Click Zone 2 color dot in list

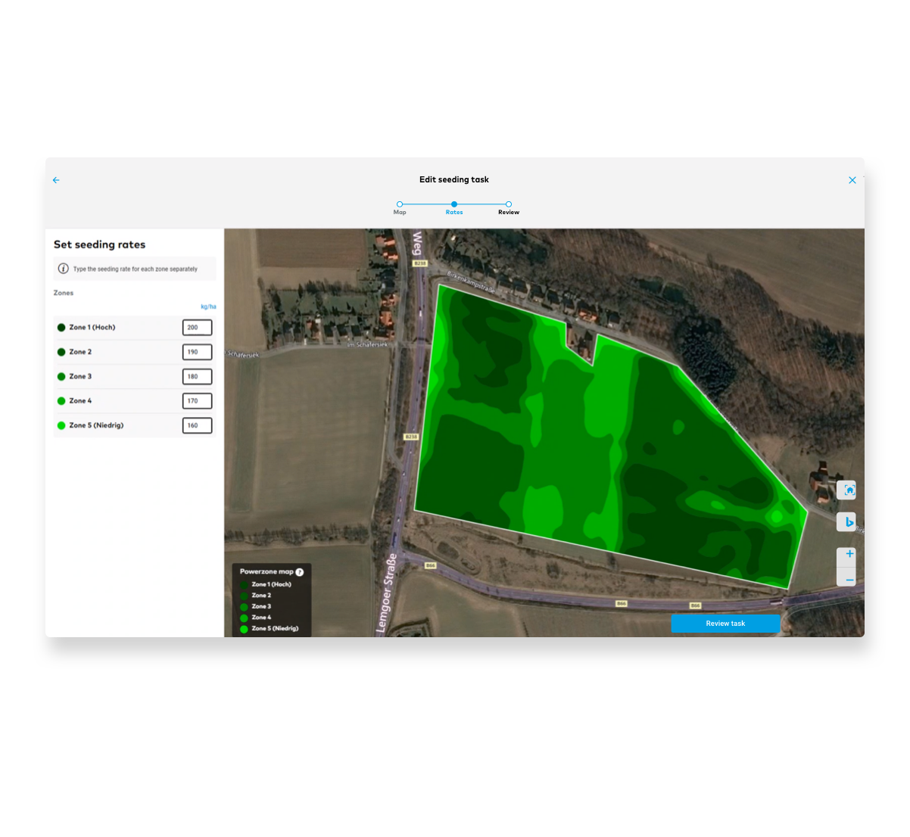click(61, 352)
